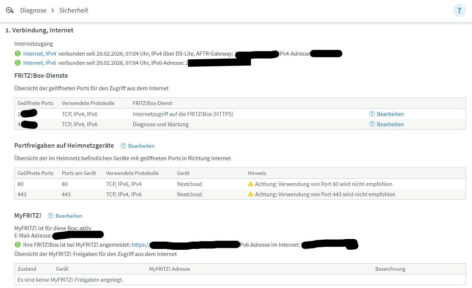472x288 pixels.
Task: Click the warning triangle for port 443
Action: click(x=251, y=194)
